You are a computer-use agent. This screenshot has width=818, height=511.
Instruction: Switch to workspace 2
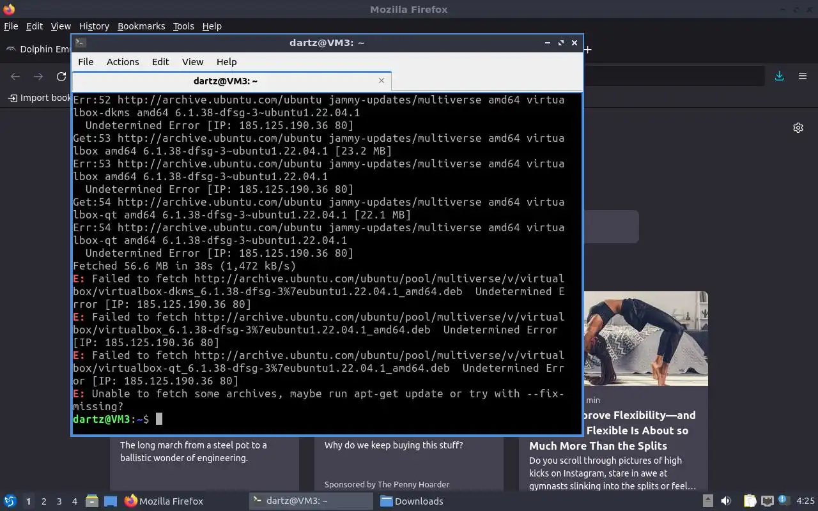pos(44,501)
